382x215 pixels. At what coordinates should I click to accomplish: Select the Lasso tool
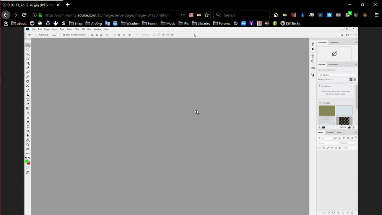point(28,54)
